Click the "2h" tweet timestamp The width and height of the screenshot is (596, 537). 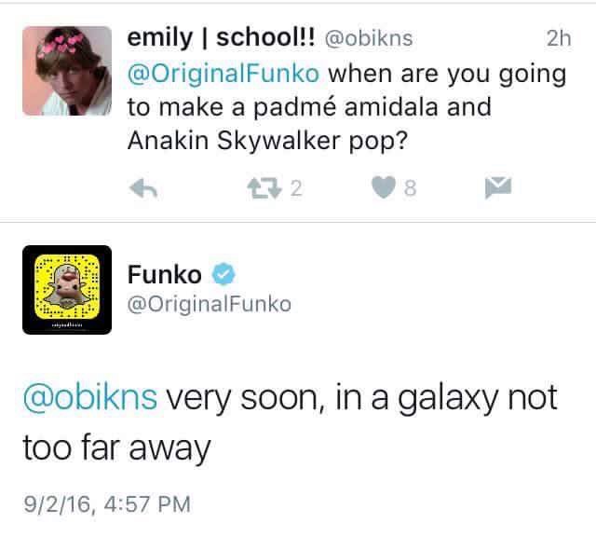pyautogui.click(x=557, y=39)
